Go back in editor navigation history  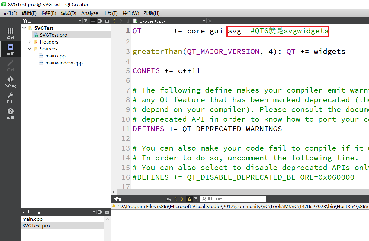(114, 21)
